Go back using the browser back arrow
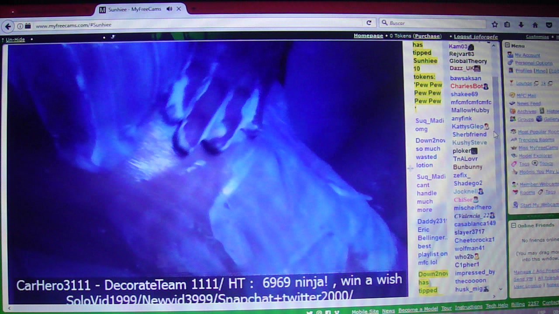Screen dimensions: 559x314 click(x=8, y=26)
